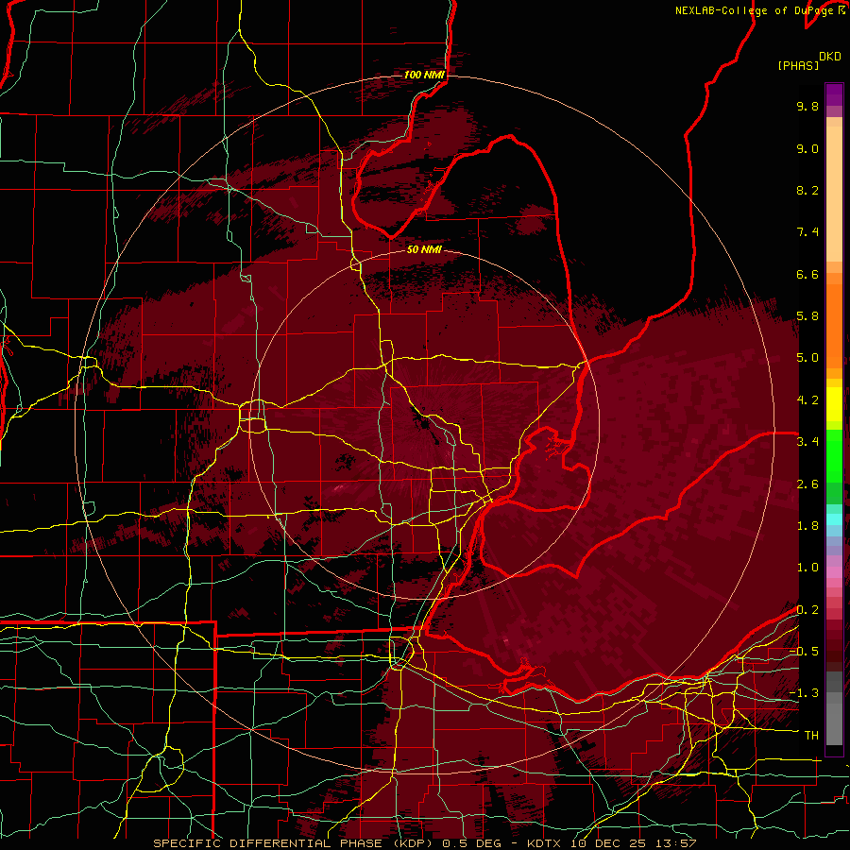The image size is (850, 850).
Task: Click the -0.5 scale value
Action: click(x=804, y=652)
